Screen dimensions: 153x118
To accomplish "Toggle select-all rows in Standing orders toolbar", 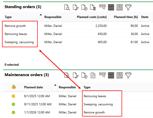I will click(111, 7).
